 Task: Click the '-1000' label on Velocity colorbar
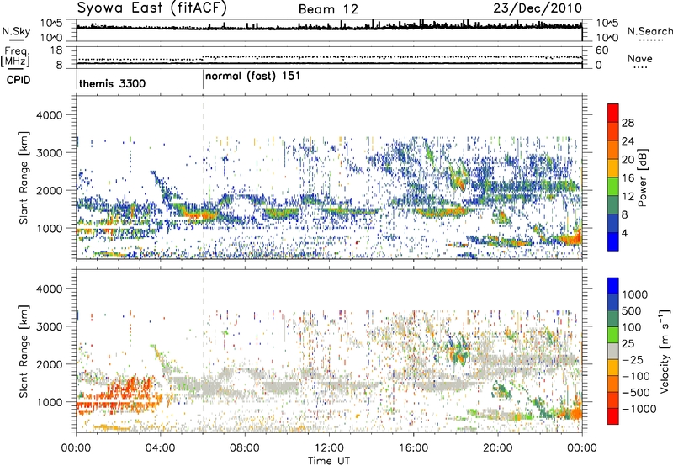click(x=639, y=409)
